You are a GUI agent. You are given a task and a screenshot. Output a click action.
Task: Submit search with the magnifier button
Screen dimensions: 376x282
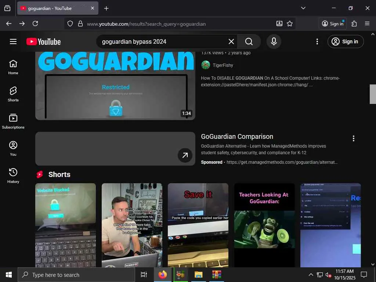click(x=249, y=41)
